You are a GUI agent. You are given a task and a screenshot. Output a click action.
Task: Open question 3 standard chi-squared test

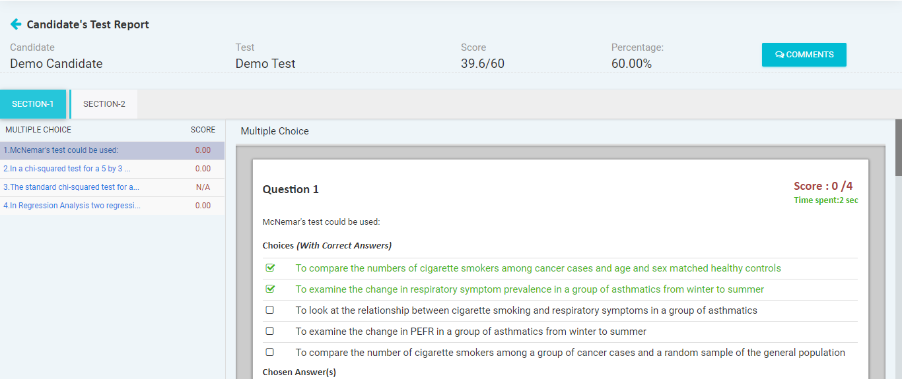click(112, 187)
